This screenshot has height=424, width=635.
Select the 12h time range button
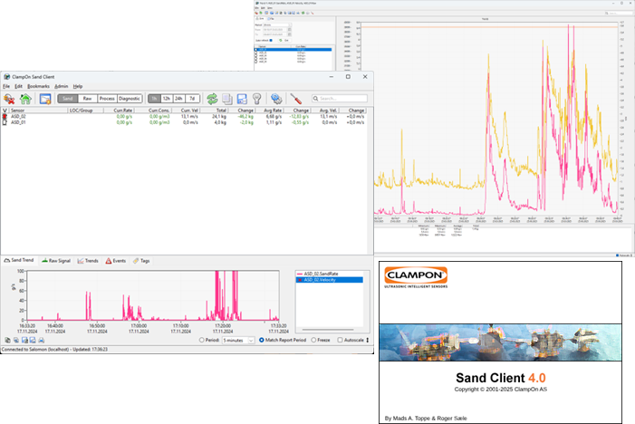point(167,99)
